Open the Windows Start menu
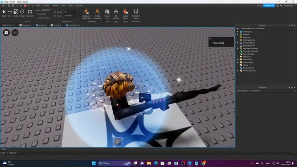Viewport: 297px width, 167px height. point(94,163)
